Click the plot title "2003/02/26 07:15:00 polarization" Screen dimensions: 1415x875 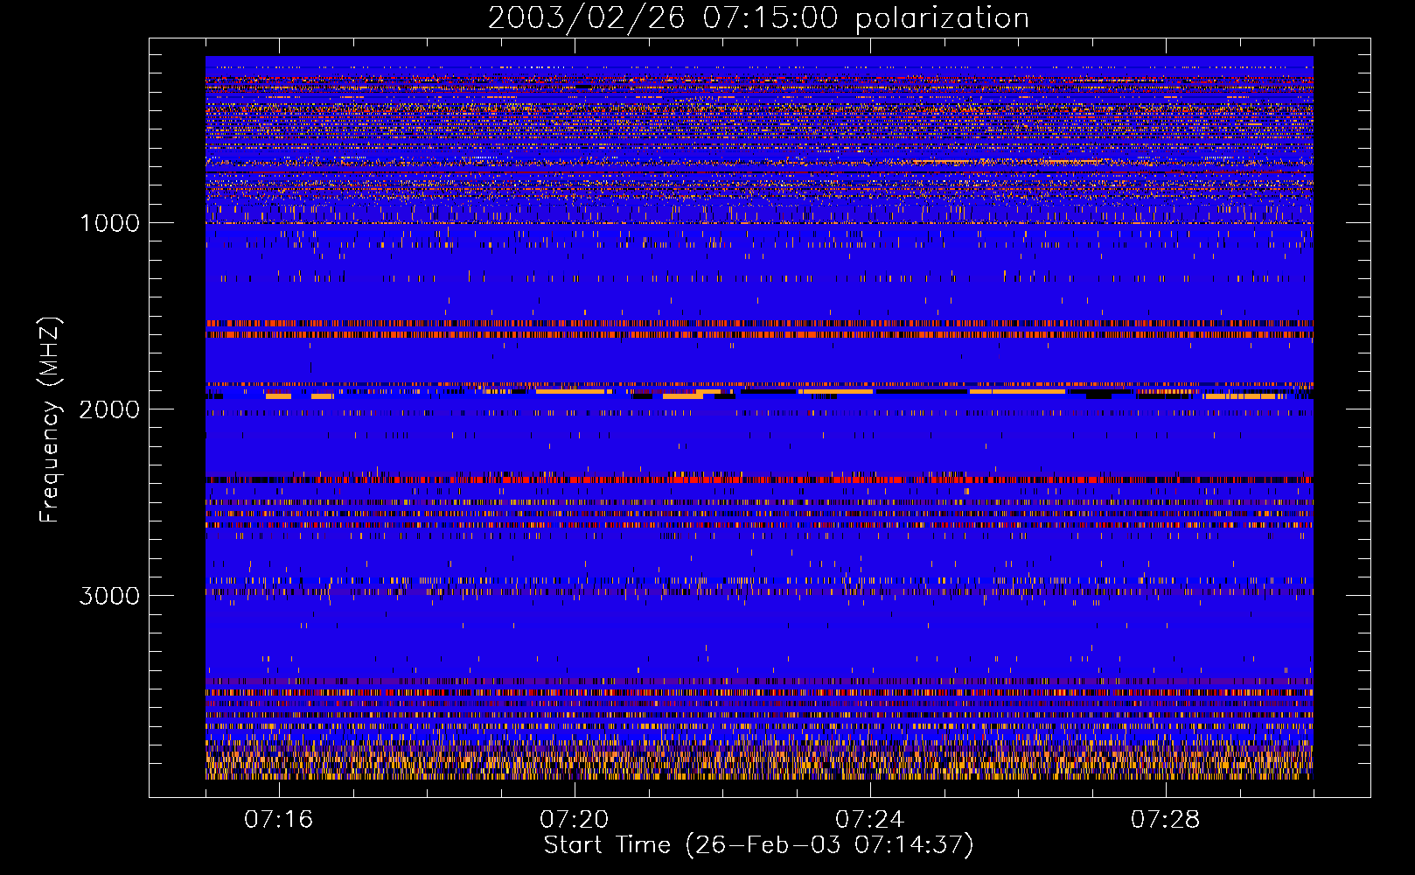(x=758, y=18)
